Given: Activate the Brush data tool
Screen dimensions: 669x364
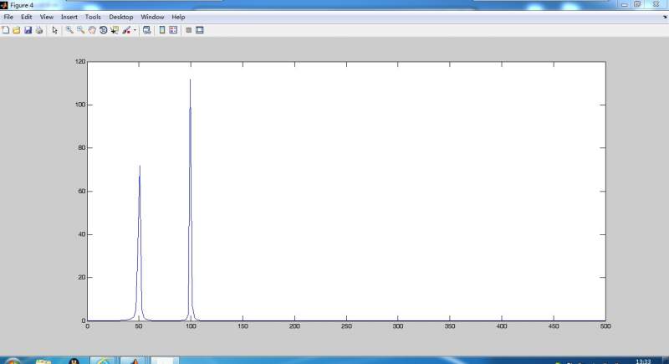Looking at the screenshot, I should click(126, 30).
